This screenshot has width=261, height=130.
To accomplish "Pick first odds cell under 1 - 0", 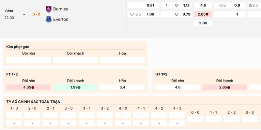I will tap(14, 115).
